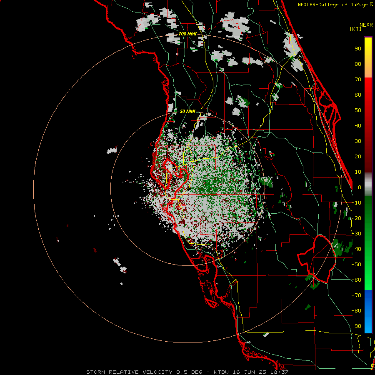The width and height of the screenshot is (375, 375).
Task: Click the -80 value on velocity scale
Action: (x=357, y=311)
